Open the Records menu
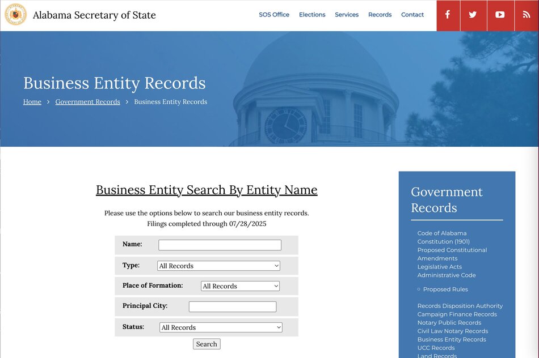The height and width of the screenshot is (358, 539). [380, 15]
